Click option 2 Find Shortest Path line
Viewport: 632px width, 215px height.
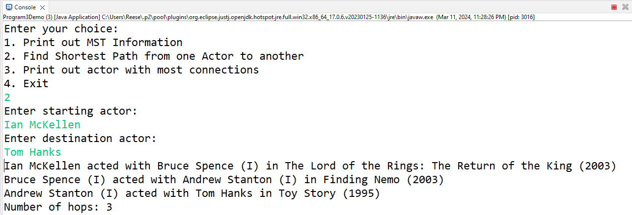154,56
